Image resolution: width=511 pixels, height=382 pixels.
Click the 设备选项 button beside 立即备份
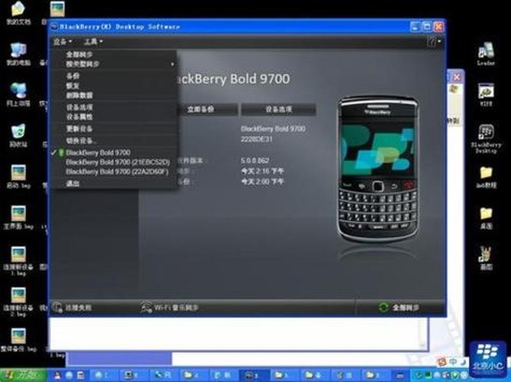coord(278,109)
